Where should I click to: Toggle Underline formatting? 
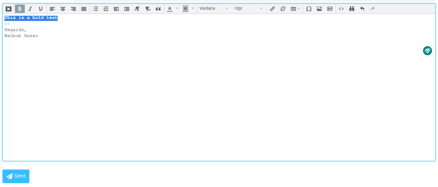coord(41,9)
